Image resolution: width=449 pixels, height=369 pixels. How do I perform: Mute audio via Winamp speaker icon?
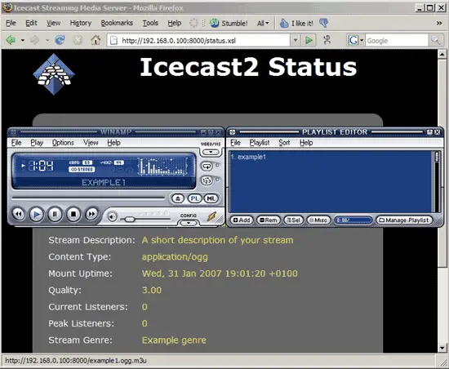113,217
